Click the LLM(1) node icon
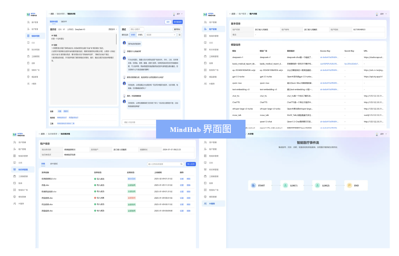 click(x=285, y=185)
